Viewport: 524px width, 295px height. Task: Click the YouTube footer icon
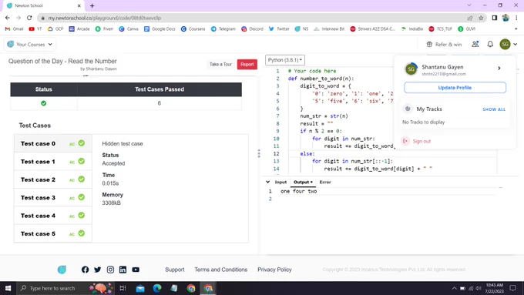tap(136, 270)
